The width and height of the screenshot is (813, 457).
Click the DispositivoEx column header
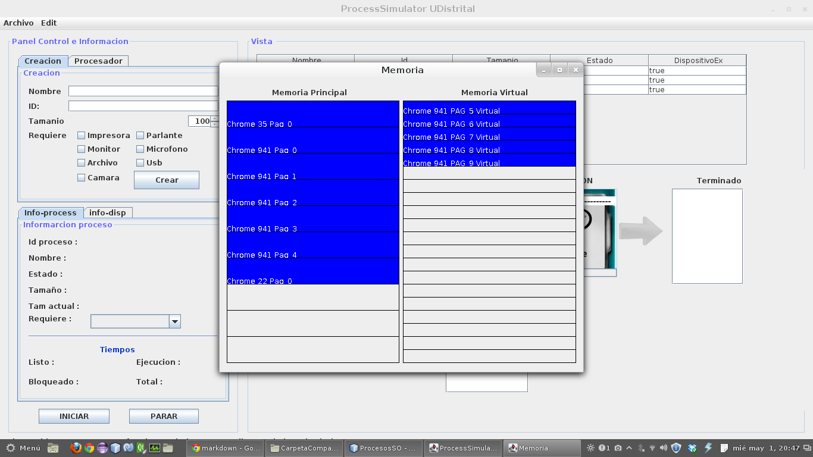[x=698, y=60]
